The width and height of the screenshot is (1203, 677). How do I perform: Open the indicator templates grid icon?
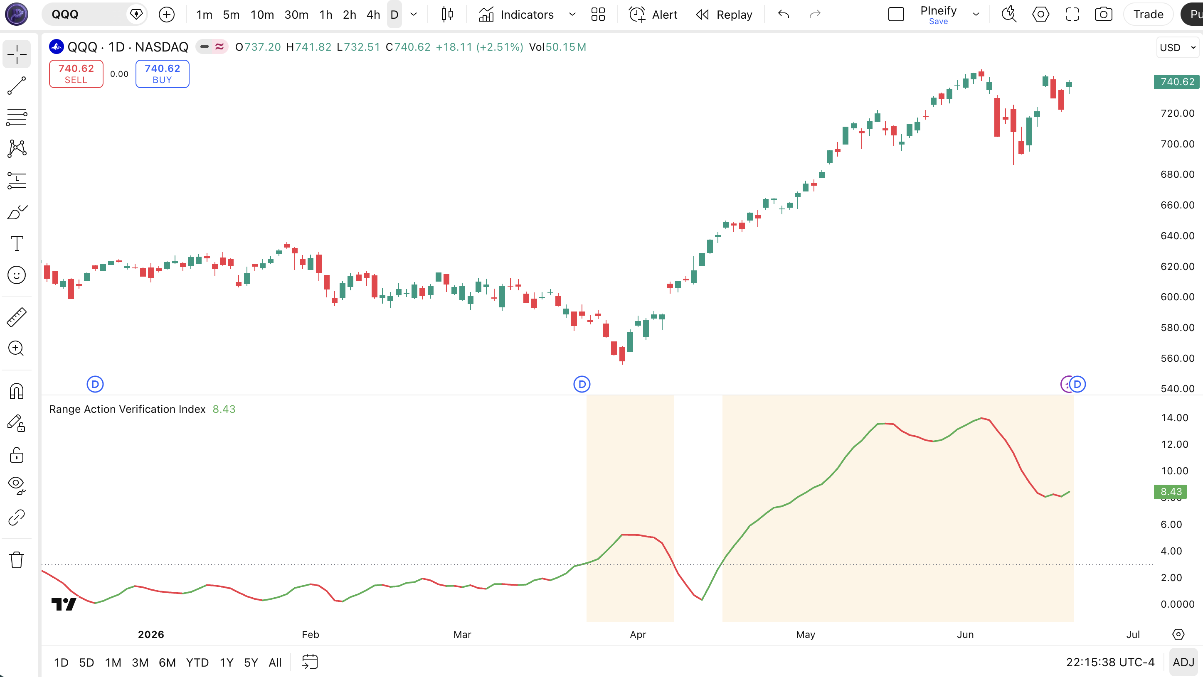pyautogui.click(x=598, y=15)
